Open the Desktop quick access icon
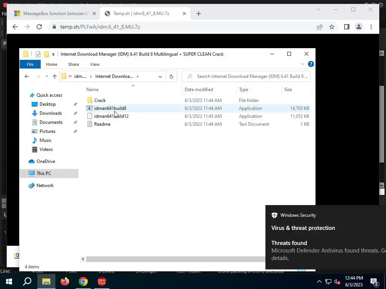Screen dimensions: 386x289 pyautogui.click(x=35, y=104)
